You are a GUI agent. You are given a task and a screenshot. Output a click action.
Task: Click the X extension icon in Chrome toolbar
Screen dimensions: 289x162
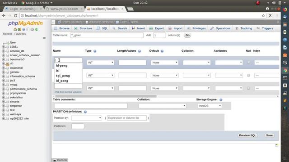(x=270, y=16)
